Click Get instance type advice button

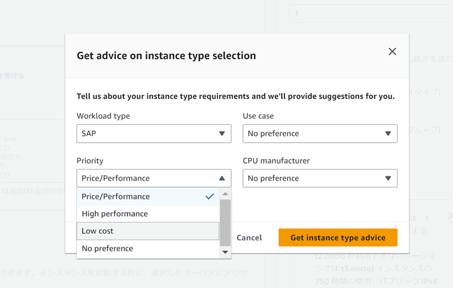pos(337,238)
